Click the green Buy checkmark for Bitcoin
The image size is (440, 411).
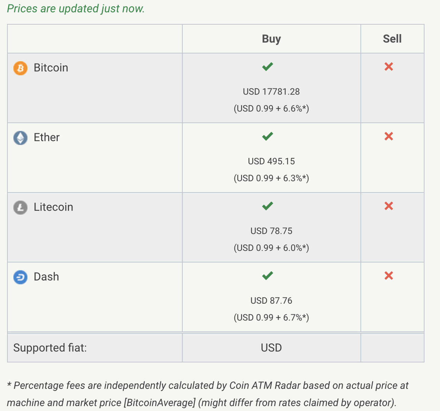click(x=267, y=67)
